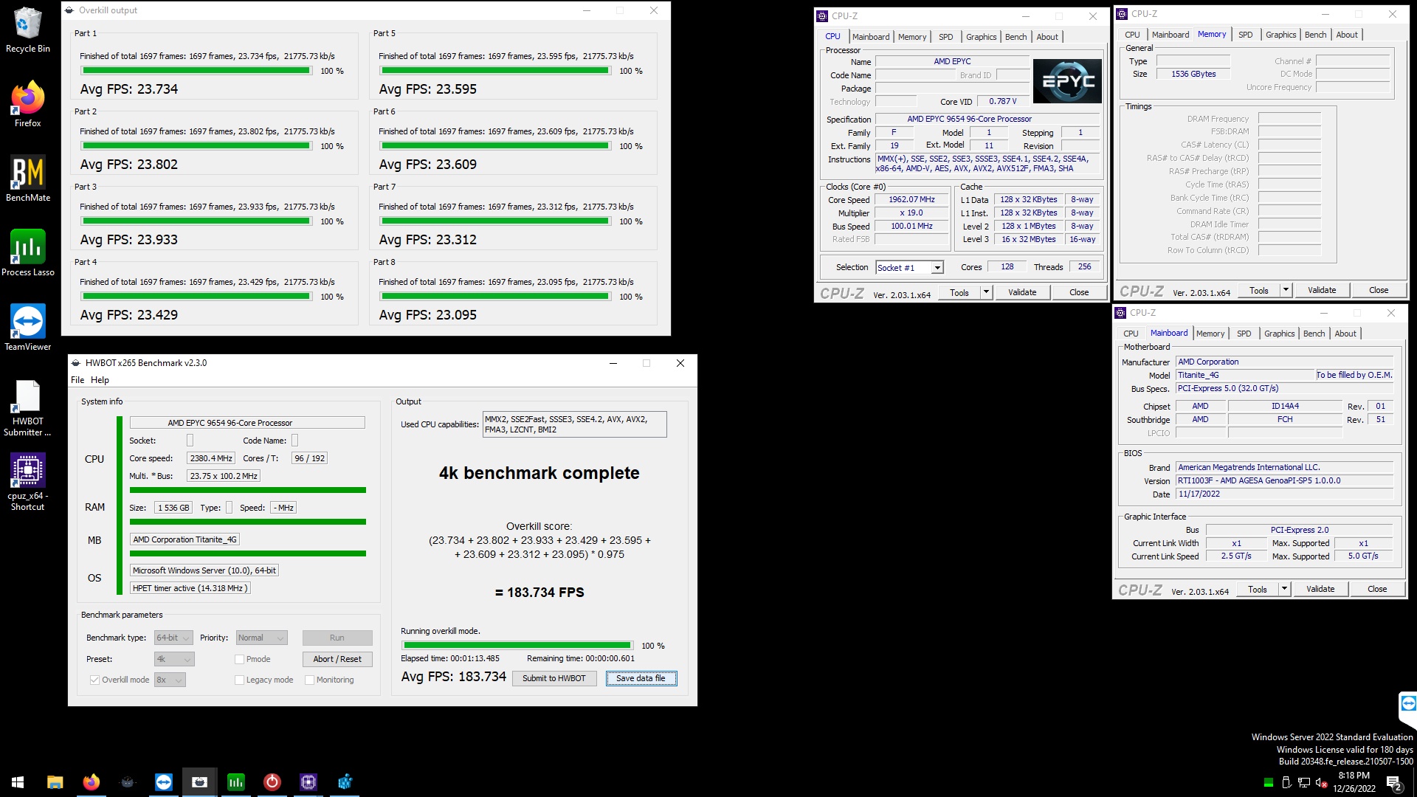Switch to CPU-Z via the purple chip taskbar icon
This screenshot has height=797, width=1417.
[x=308, y=782]
